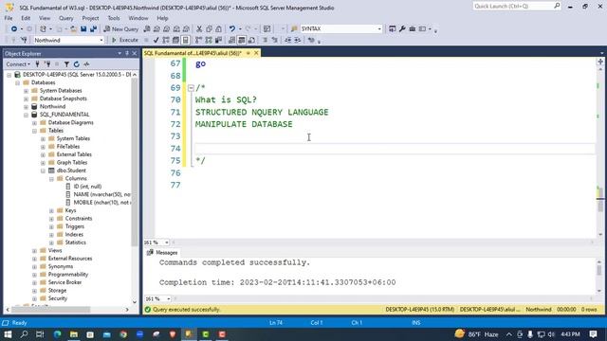Close the Object Explorer panel
Screen dimensions: 607x341
tap(135, 53)
